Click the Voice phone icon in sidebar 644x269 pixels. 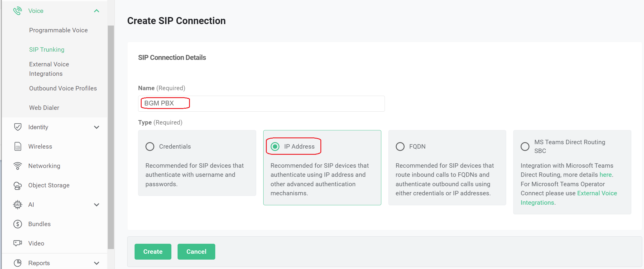tap(18, 11)
